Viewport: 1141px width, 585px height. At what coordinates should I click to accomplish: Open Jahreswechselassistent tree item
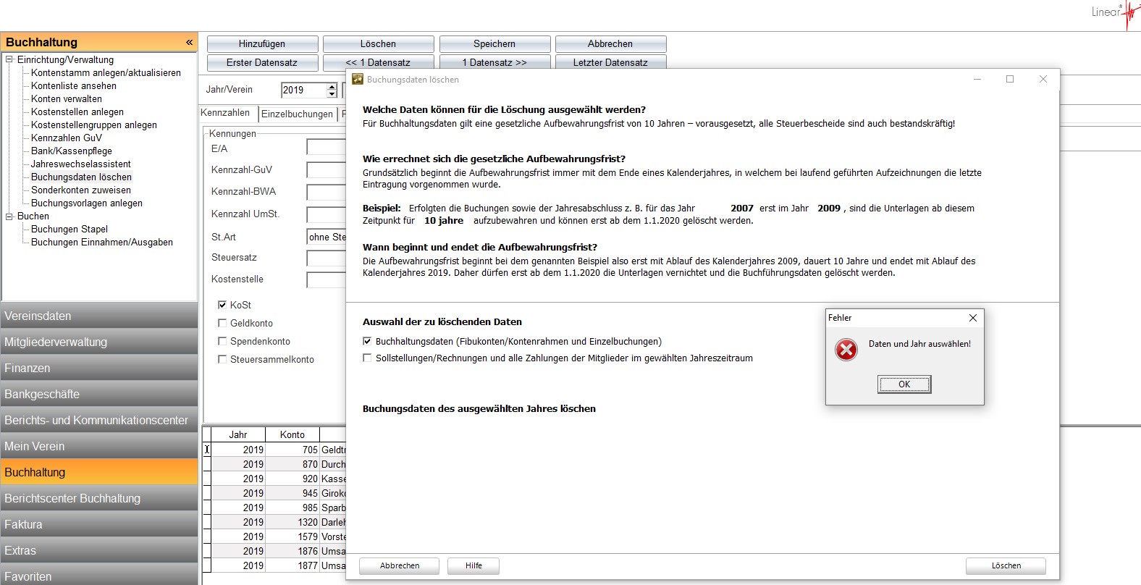(81, 164)
